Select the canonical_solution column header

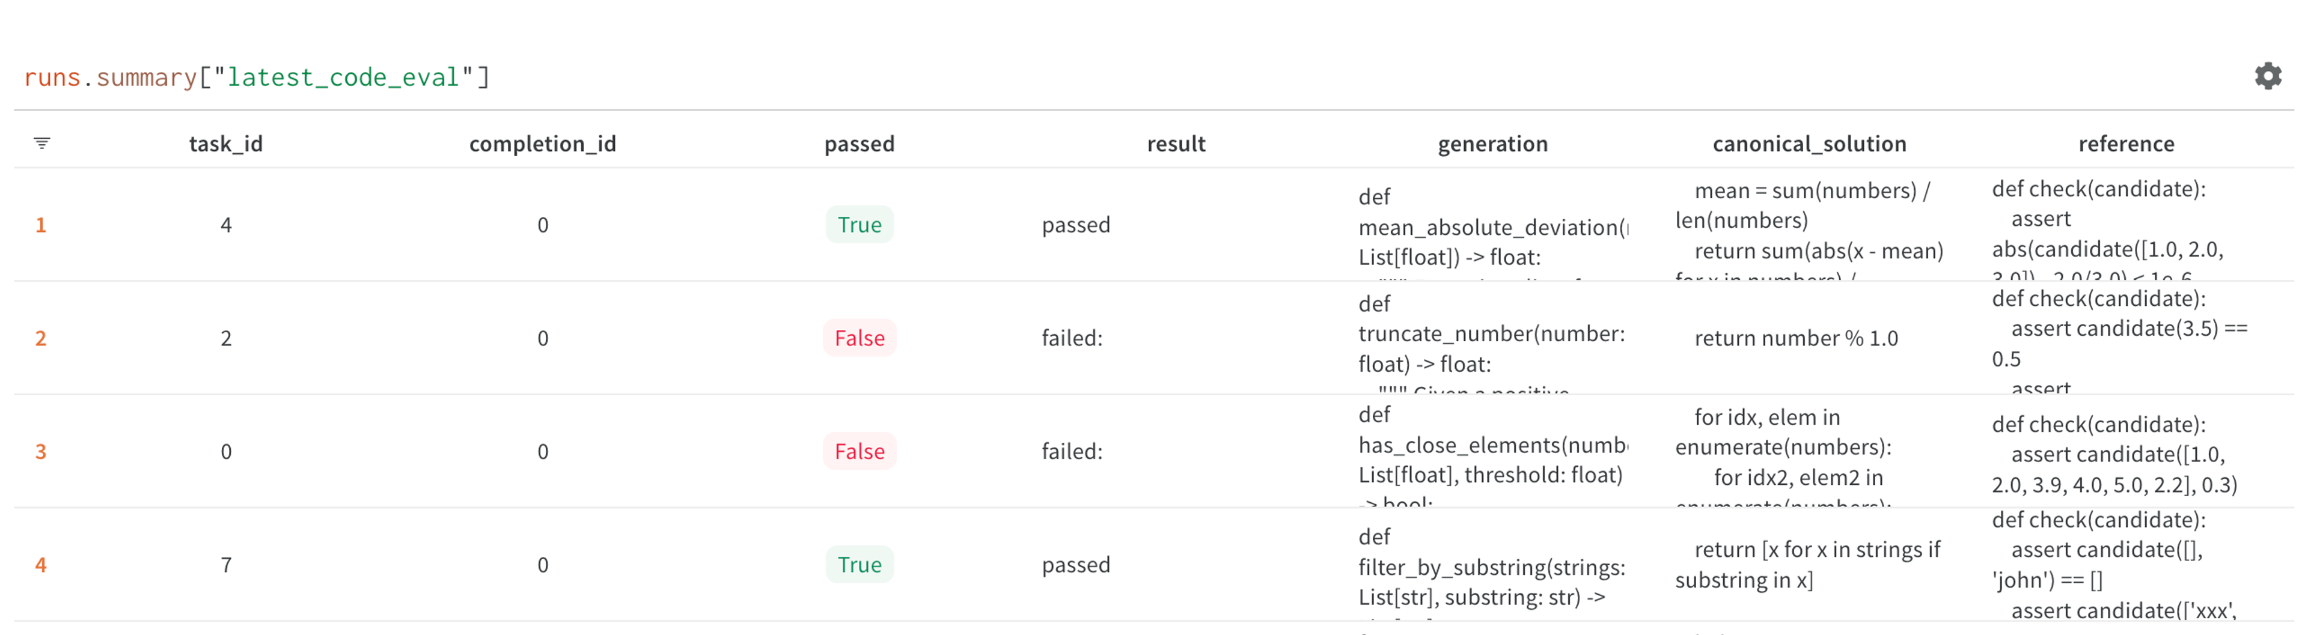tap(1809, 144)
